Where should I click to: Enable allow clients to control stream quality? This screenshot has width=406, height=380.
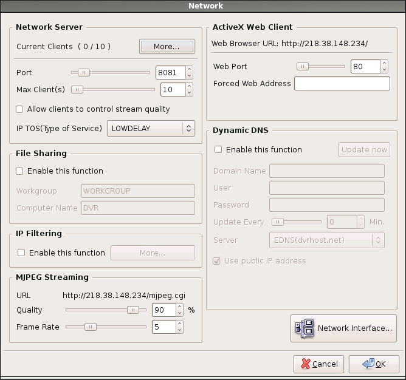(20, 109)
